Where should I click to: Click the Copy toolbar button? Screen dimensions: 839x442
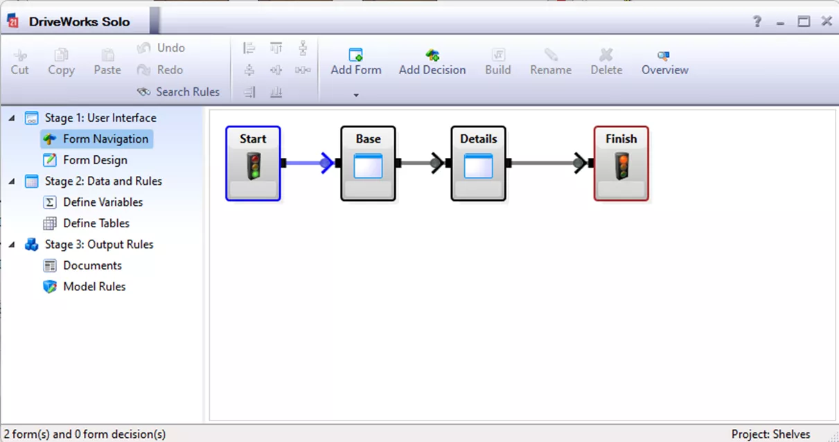click(61, 62)
